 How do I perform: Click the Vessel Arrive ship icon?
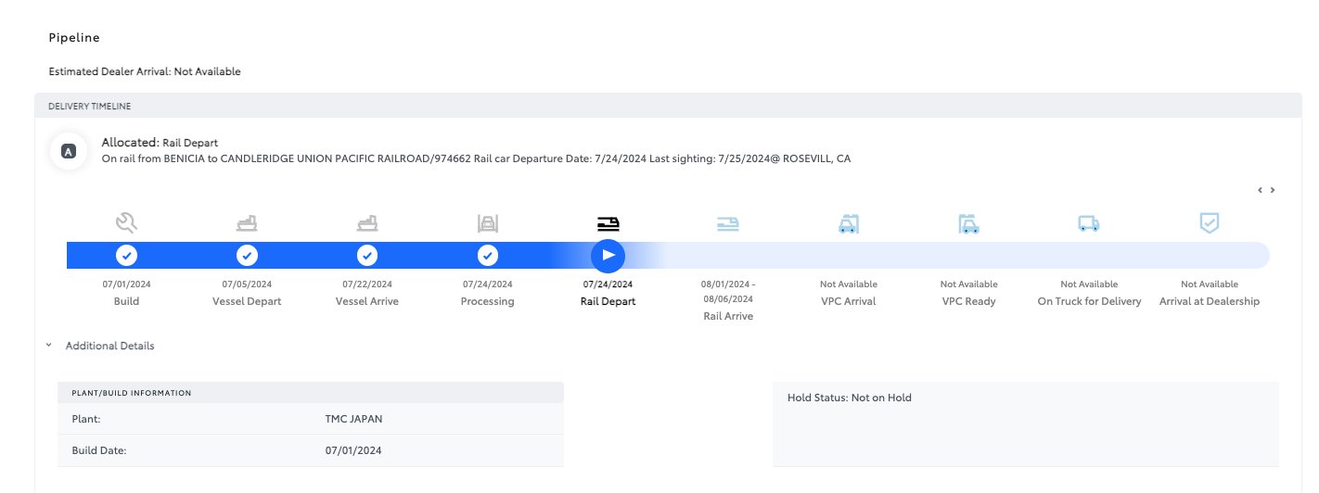[367, 222]
